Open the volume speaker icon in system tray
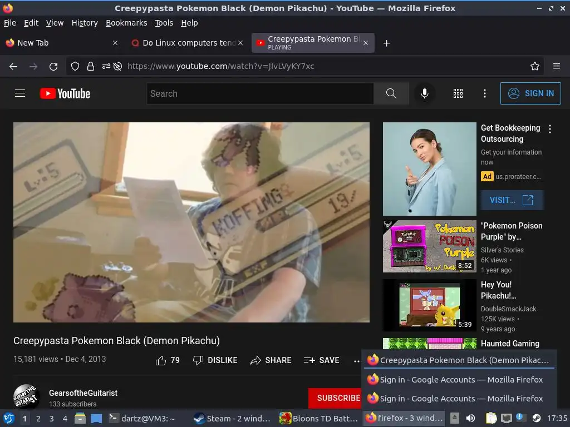This screenshot has width=570, height=427. (470, 418)
